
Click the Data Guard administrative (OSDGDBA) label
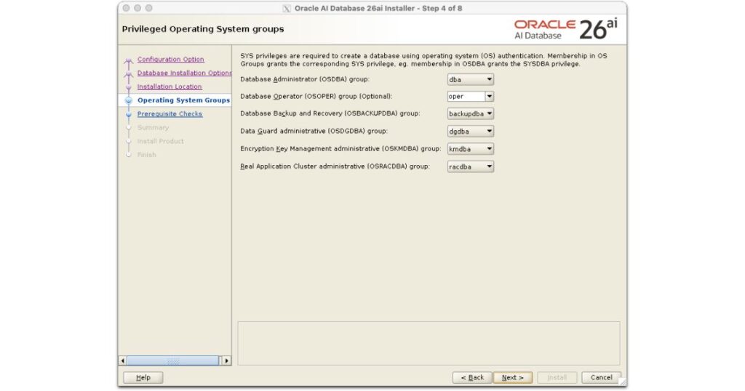pos(314,131)
